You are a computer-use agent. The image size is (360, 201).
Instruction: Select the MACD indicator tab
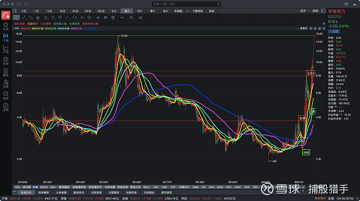click(x=44, y=187)
